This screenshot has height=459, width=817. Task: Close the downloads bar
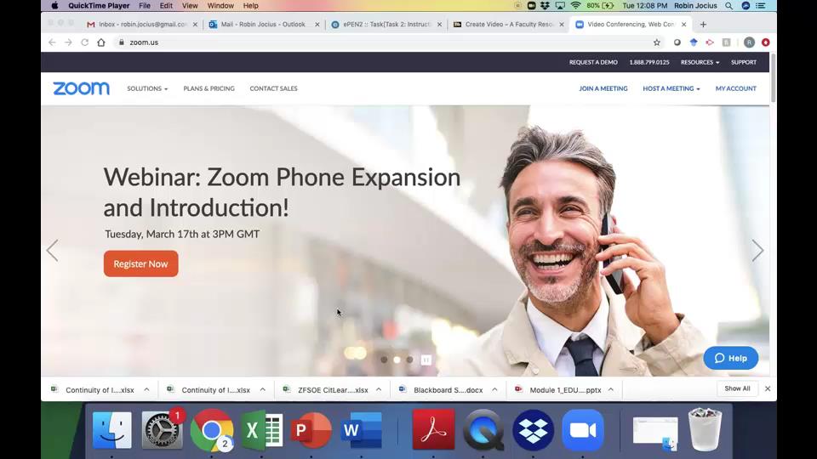click(x=768, y=388)
